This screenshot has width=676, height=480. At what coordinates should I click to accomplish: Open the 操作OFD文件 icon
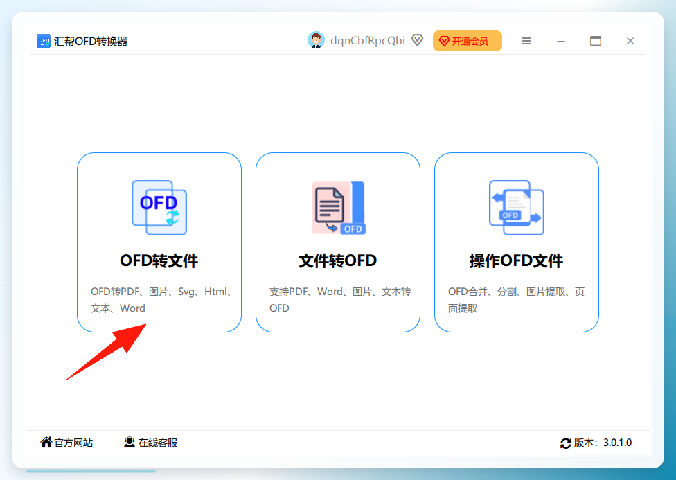pos(517,207)
